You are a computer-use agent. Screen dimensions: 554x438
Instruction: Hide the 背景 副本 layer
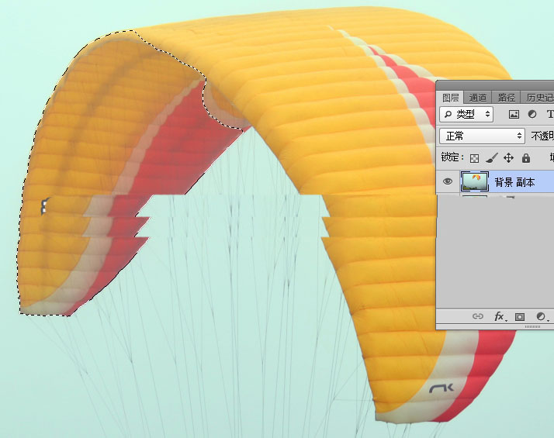click(x=448, y=182)
